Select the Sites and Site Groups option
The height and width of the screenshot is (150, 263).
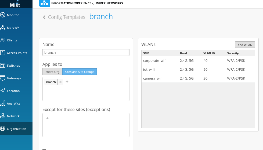[x=80, y=72]
